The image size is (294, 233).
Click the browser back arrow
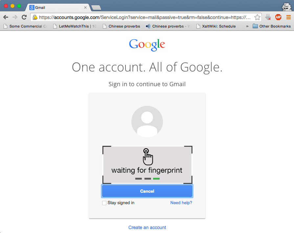pyautogui.click(x=6, y=17)
